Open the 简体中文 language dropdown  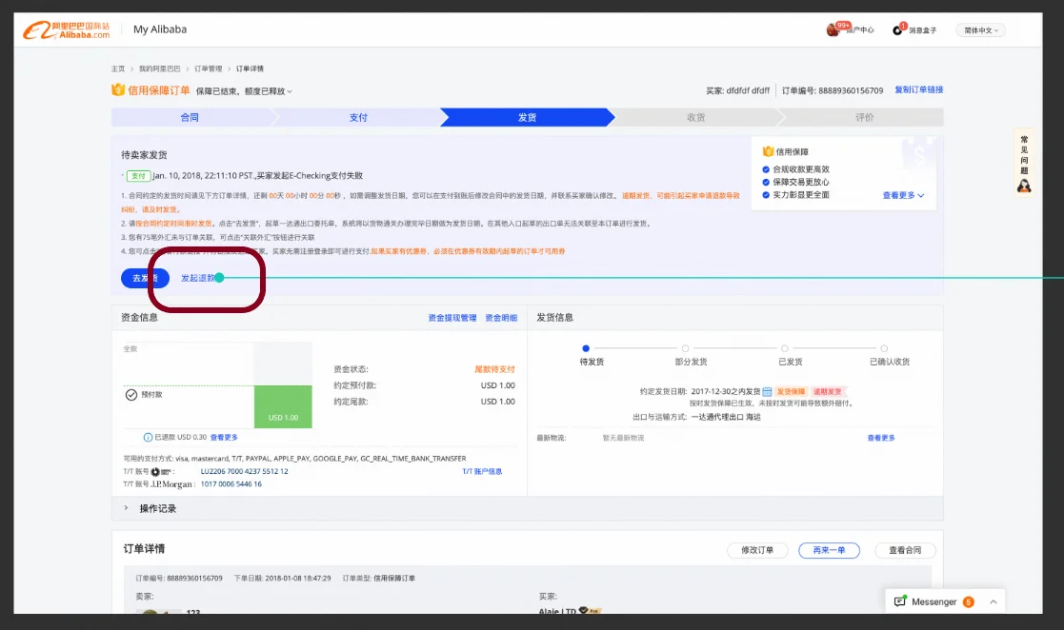point(981,30)
